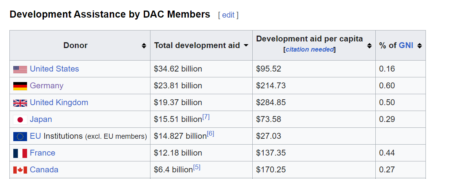Sort by Total development aid arrow

[x=246, y=45]
